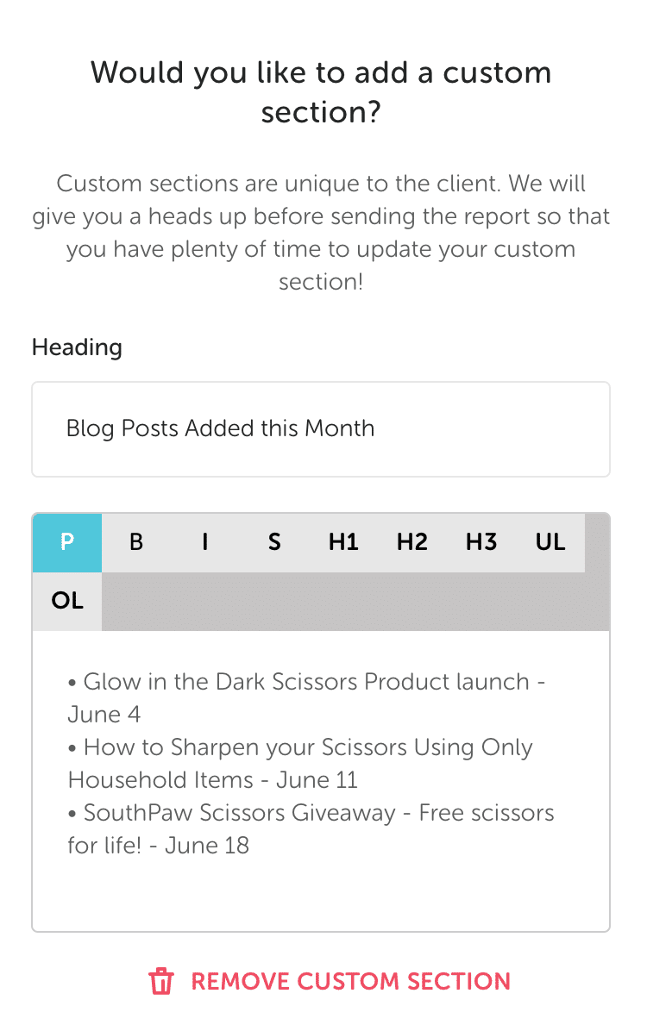Apply strikethrough with the S button
The width and height of the screenshot is (647, 1031).
(x=274, y=543)
